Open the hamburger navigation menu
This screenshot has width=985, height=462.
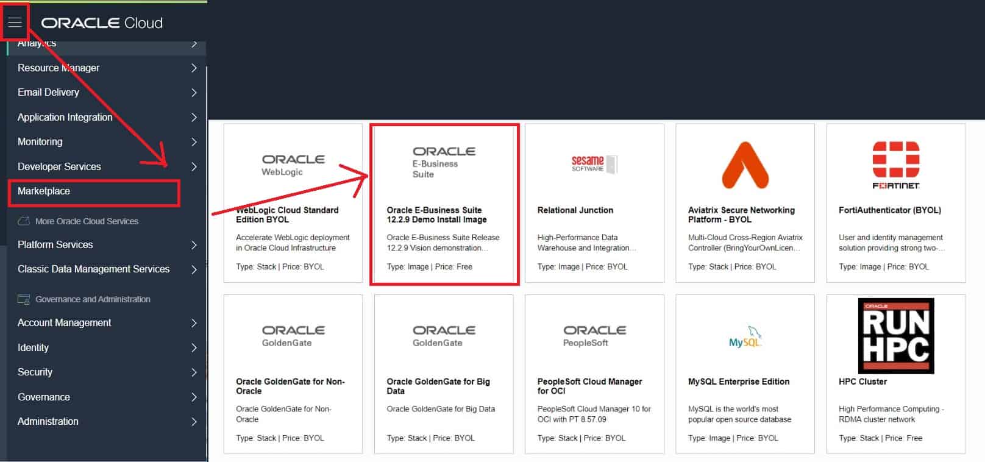[x=15, y=23]
